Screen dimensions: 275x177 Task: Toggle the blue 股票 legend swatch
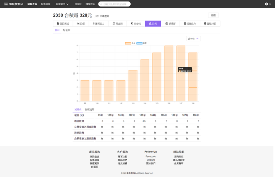pyautogui.click(x=139, y=43)
